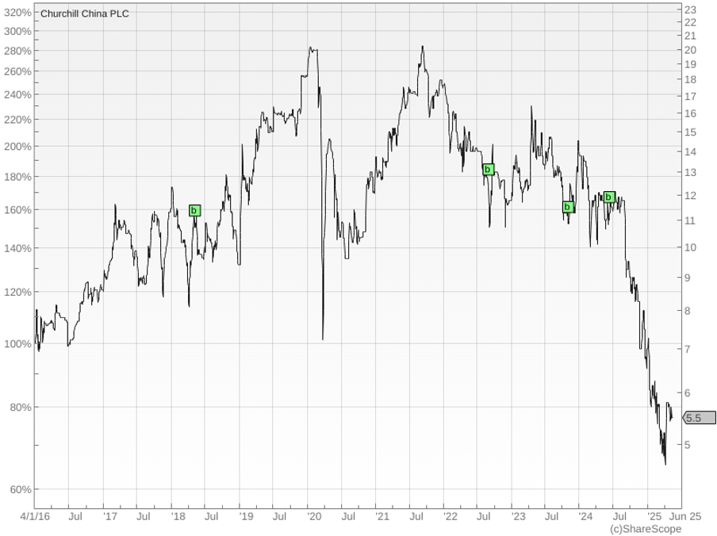Click price 14 on right axis
This screenshot has height=536, width=717.
pyautogui.click(x=691, y=151)
